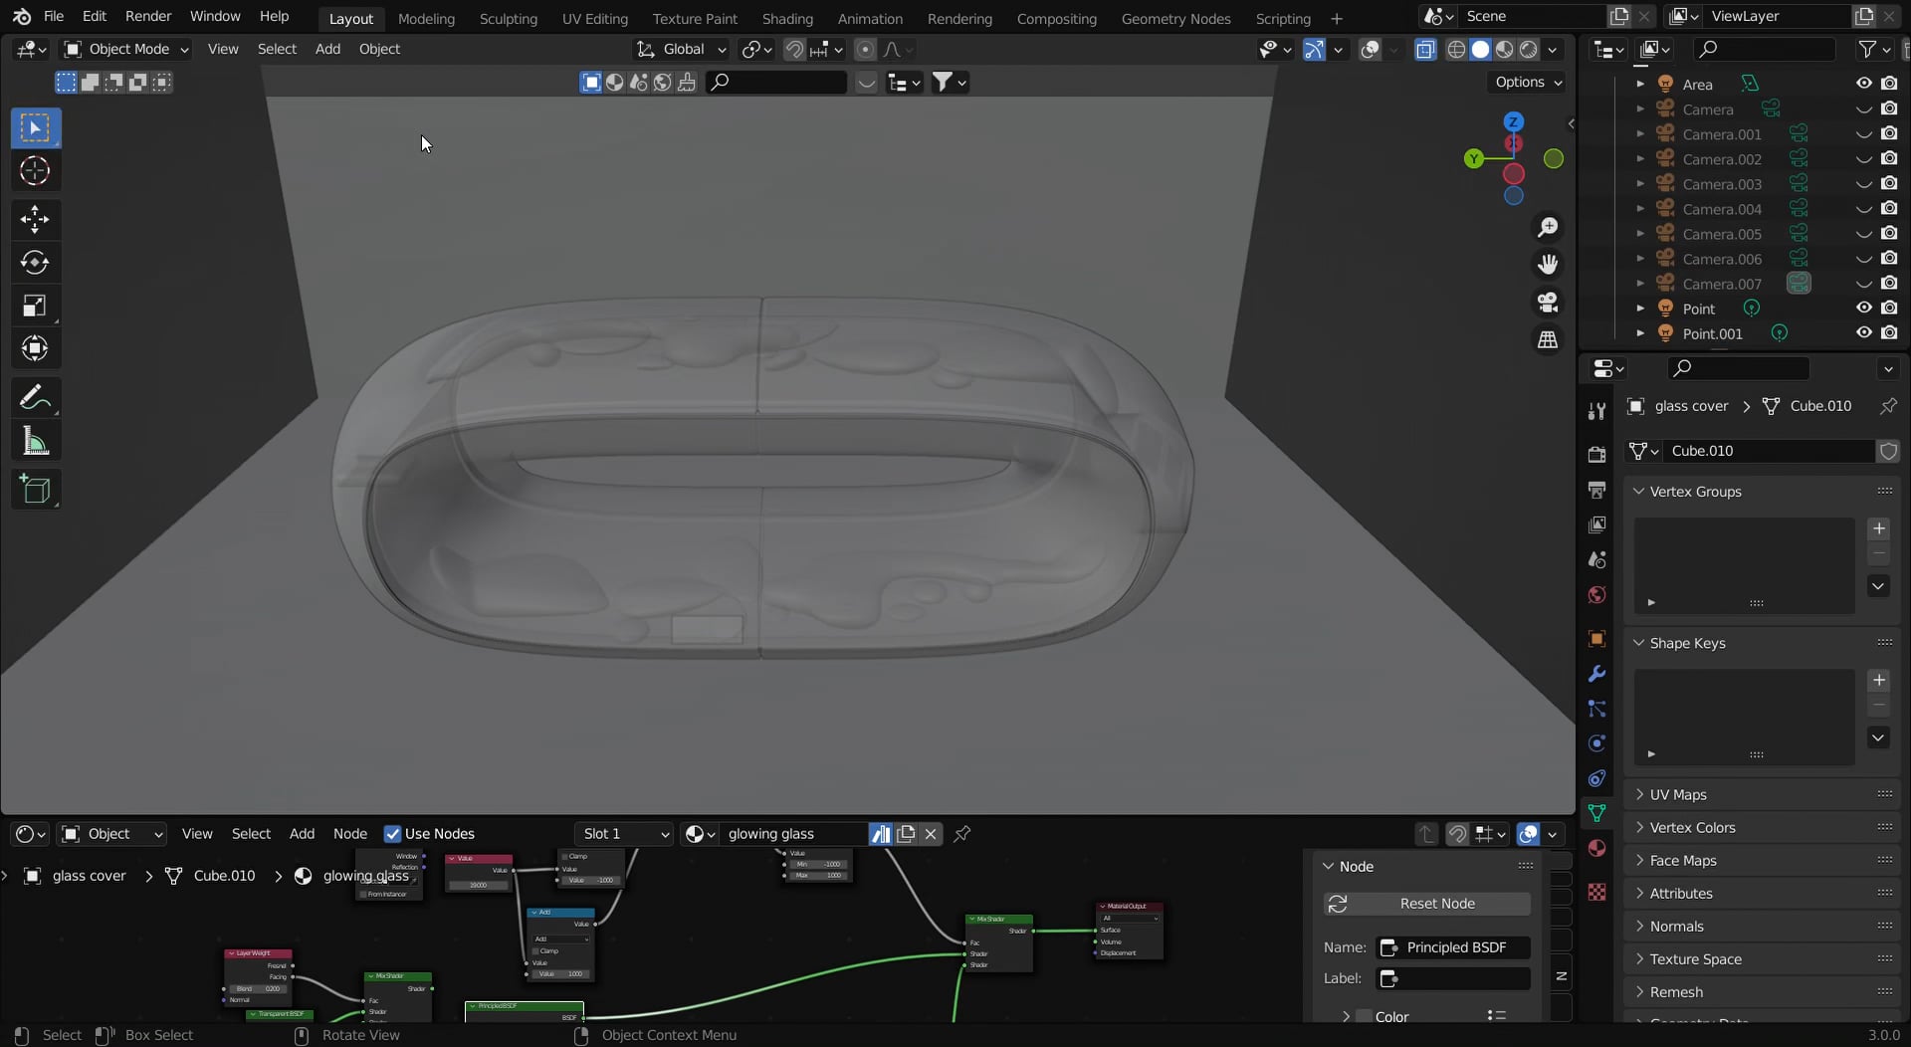Image resolution: width=1911 pixels, height=1047 pixels.
Task: Activate the Move tool
Action: pyautogui.click(x=35, y=219)
